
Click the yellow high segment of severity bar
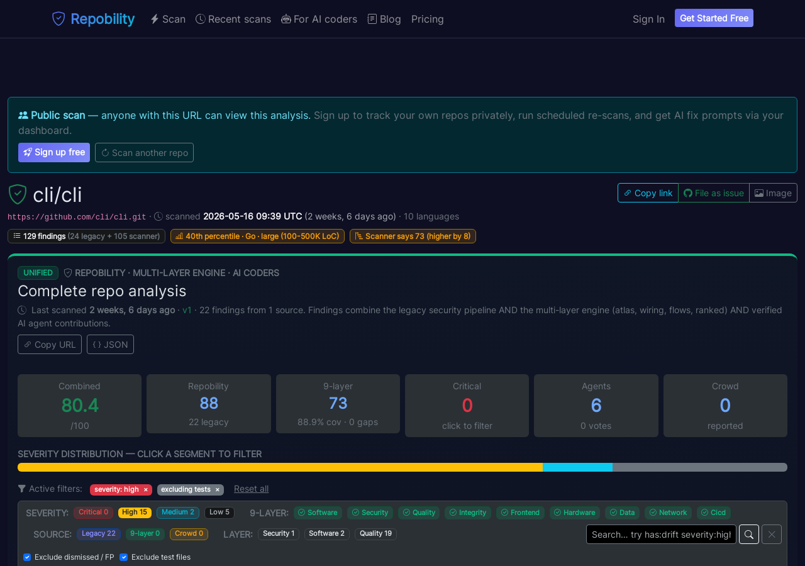pos(280,467)
